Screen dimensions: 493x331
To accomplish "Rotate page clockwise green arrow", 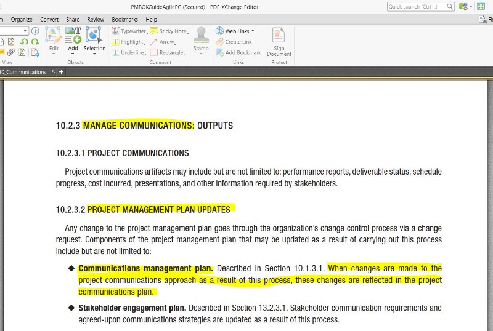I will [35, 42].
